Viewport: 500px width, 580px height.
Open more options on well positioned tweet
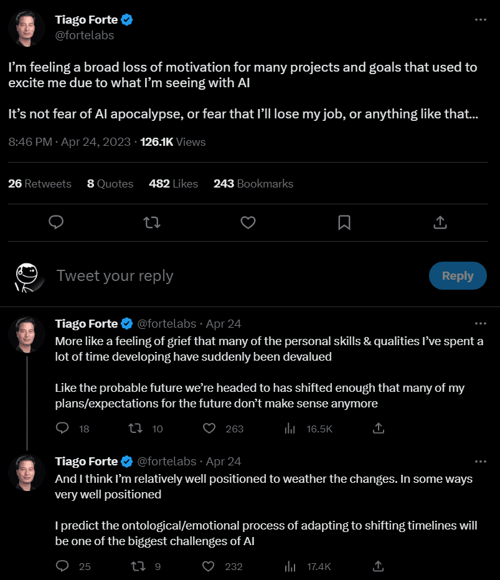(481, 462)
